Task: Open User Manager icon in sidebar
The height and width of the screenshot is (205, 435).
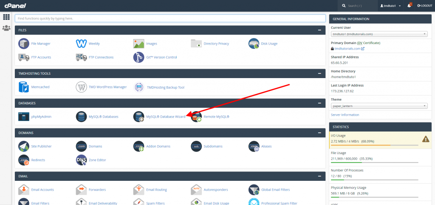Action: 6,28
